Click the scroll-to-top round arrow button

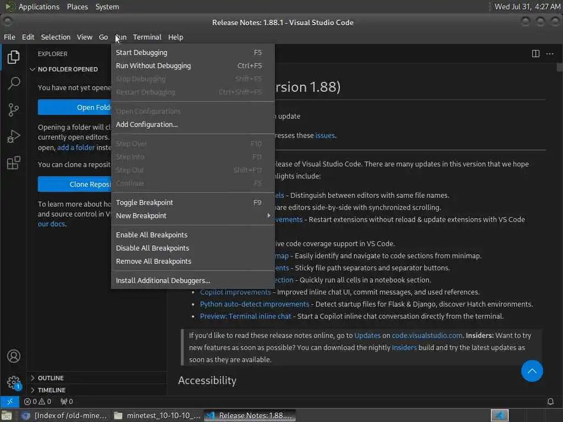click(x=532, y=371)
